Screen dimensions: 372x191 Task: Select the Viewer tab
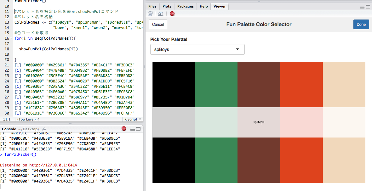(220, 6)
